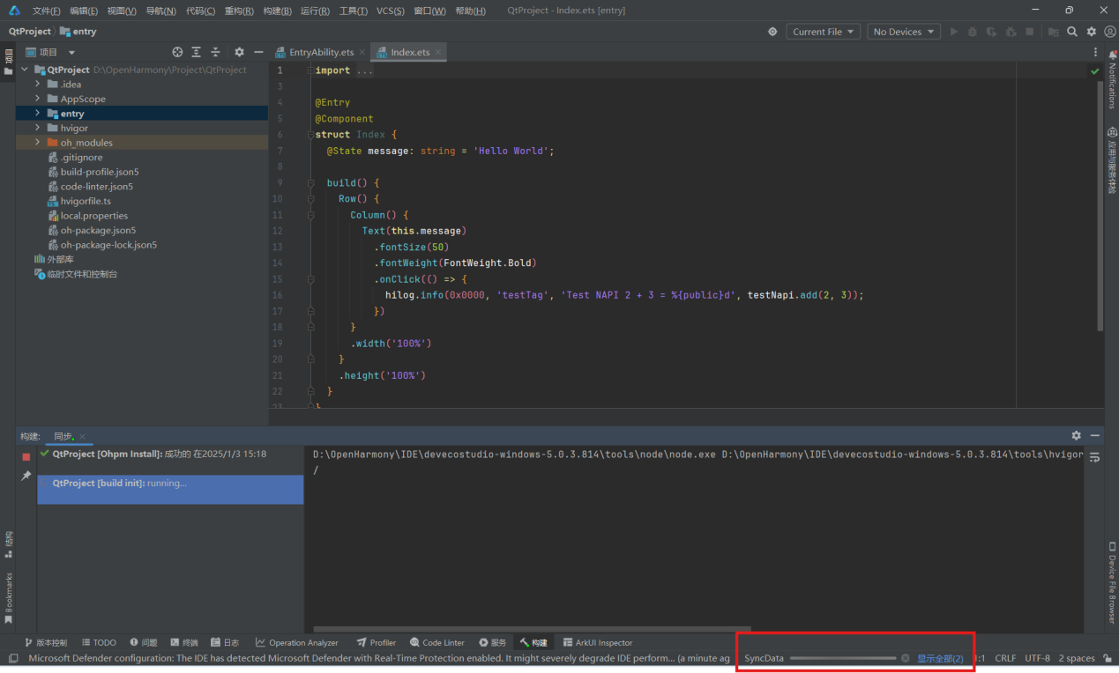
Task: Click the red stop build icon
Action: point(26,457)
